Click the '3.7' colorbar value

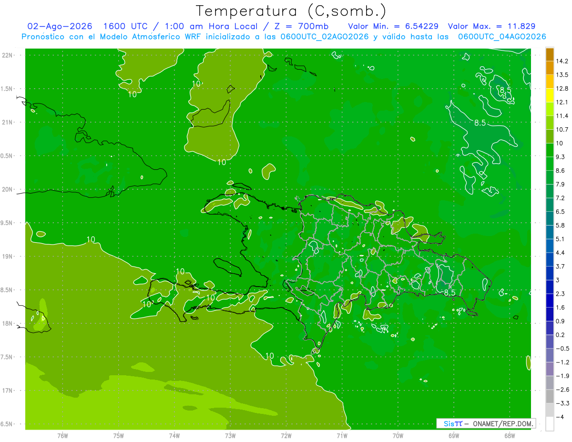pyautogui.click(x=561, y=267)
